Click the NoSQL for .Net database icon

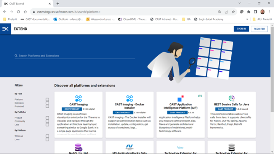pos(79,148)
